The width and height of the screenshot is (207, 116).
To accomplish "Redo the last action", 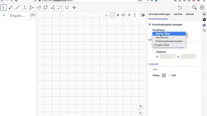I will 187,8.
